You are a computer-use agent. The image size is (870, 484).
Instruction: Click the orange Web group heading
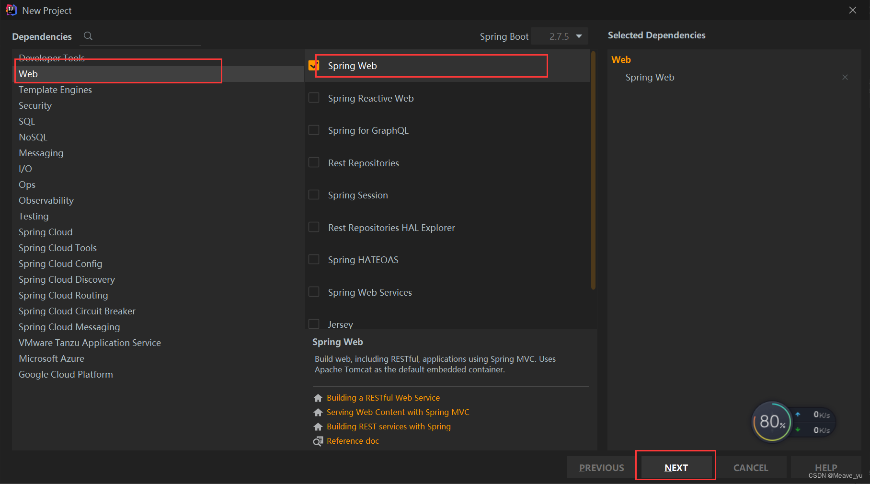coord(621,59)
